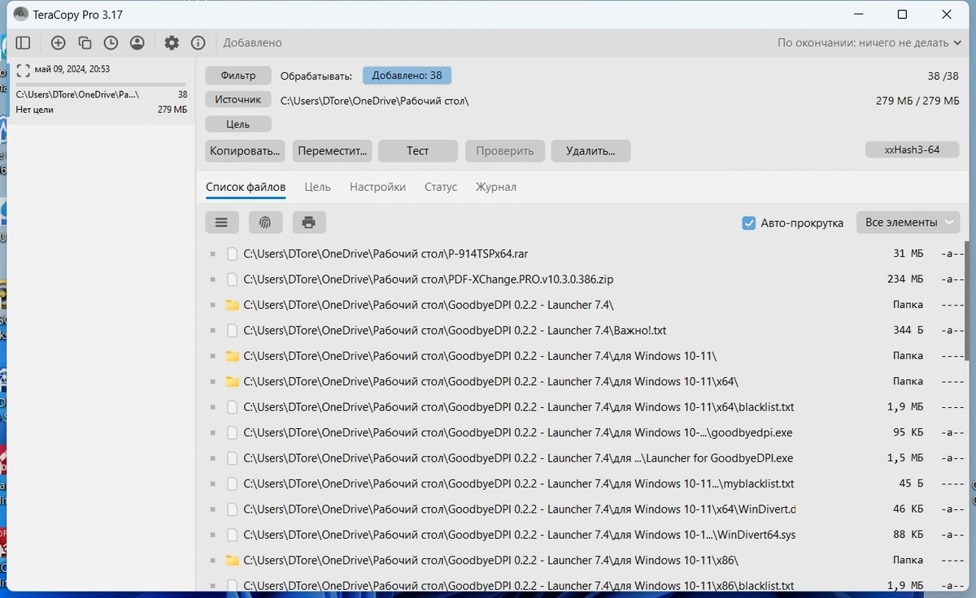Open the Все элементы dropdown
The height and width of the screenshot is (598, 976).
pos(908,223)
